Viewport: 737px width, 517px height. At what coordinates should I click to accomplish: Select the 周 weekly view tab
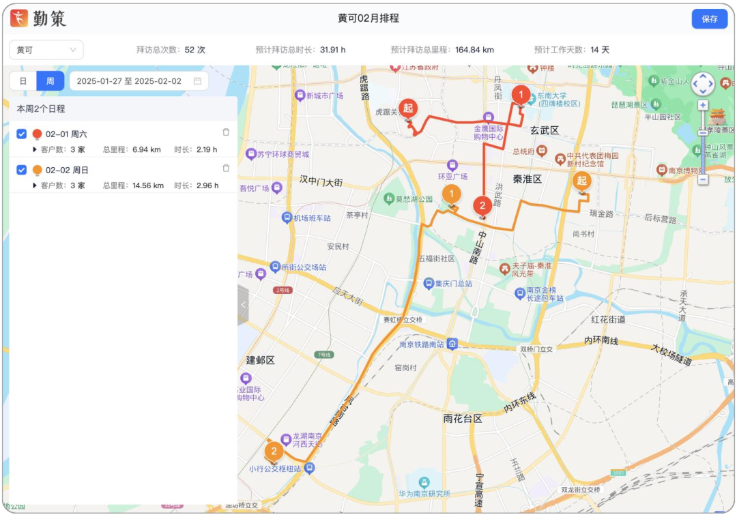(x=49, y=80)
